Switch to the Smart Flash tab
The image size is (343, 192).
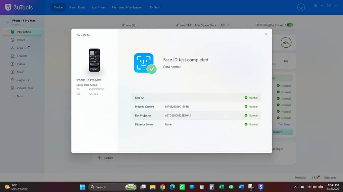pyautogui.click(x=77, y=7)
